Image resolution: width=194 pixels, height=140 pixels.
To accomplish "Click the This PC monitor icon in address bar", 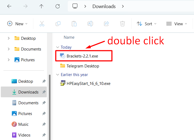I will (x=75, y=6).
